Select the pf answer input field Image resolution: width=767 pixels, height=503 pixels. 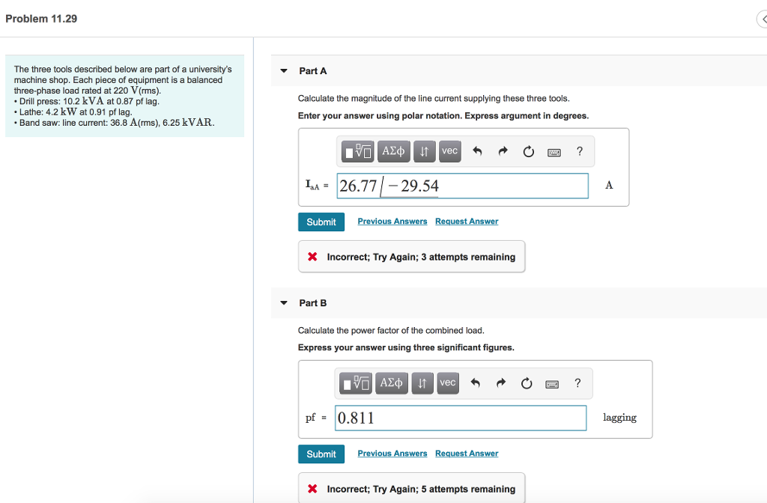[x=460, y=417]
